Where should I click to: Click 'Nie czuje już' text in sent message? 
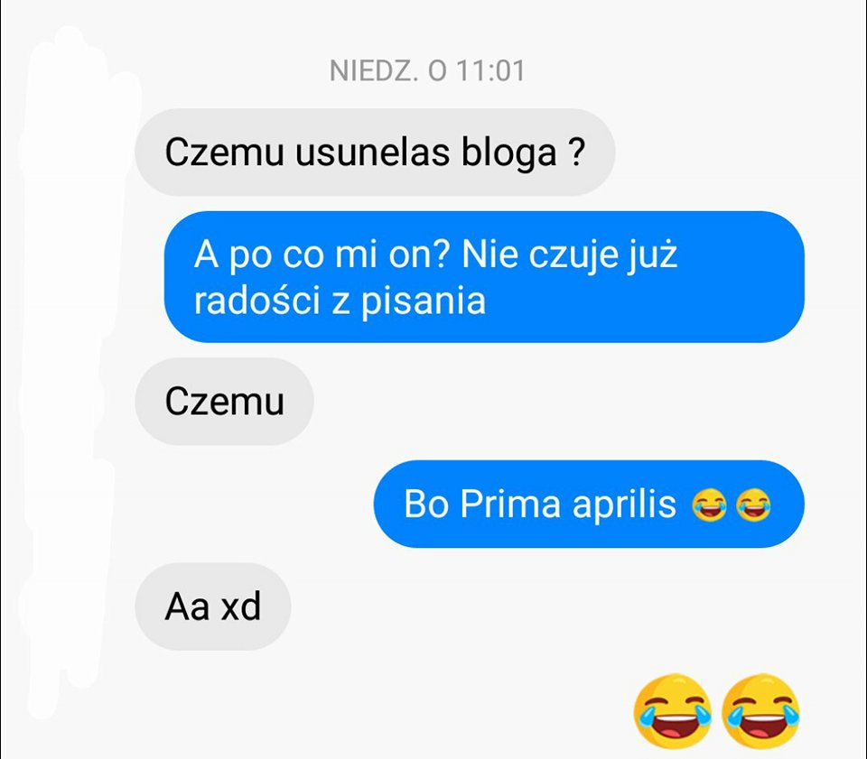[x=570, y=255]
